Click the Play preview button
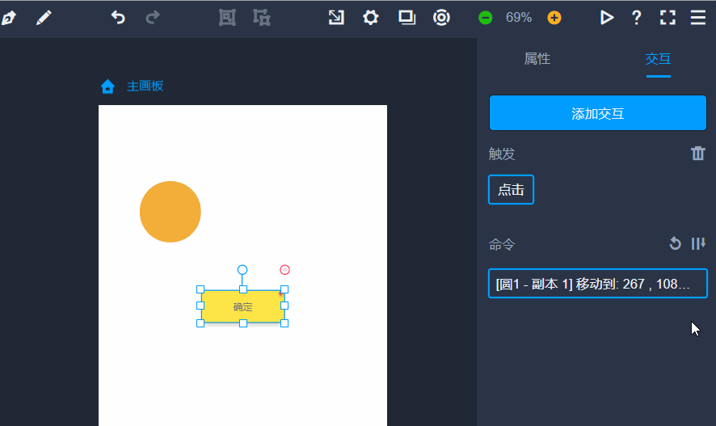 click(x=606, y=18)
